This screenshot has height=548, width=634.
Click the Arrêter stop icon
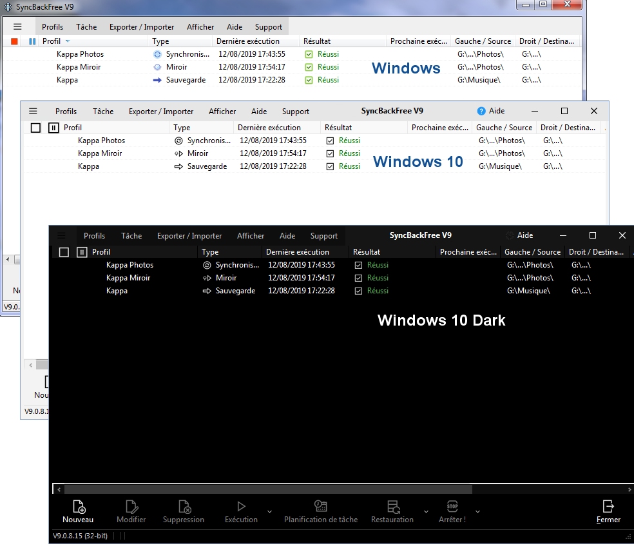pyautogui.click(x=452, y=506)
